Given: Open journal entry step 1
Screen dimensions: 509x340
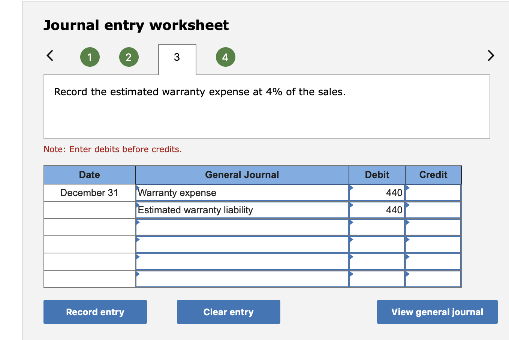Looking at the screenshot, I should click(90, 57).
